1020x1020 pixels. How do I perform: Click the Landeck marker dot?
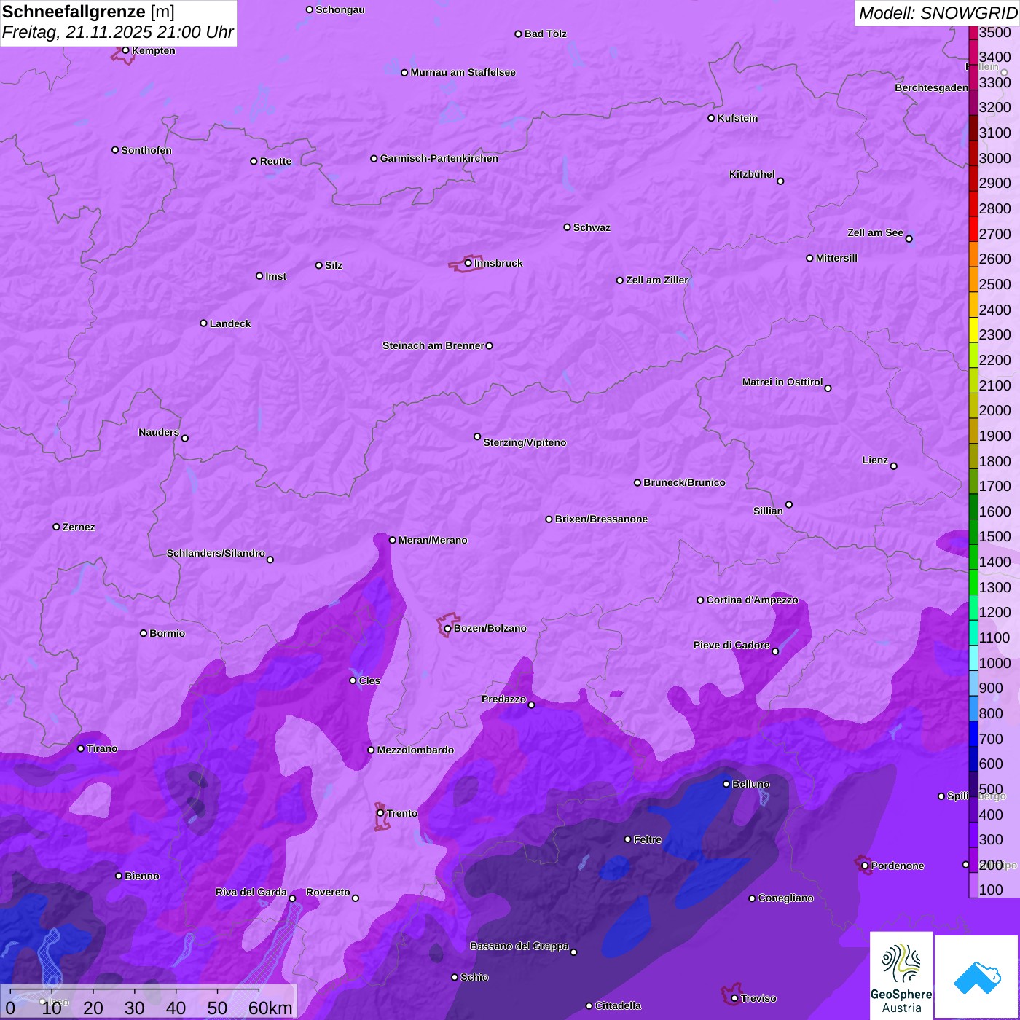[x=203, y=323]
